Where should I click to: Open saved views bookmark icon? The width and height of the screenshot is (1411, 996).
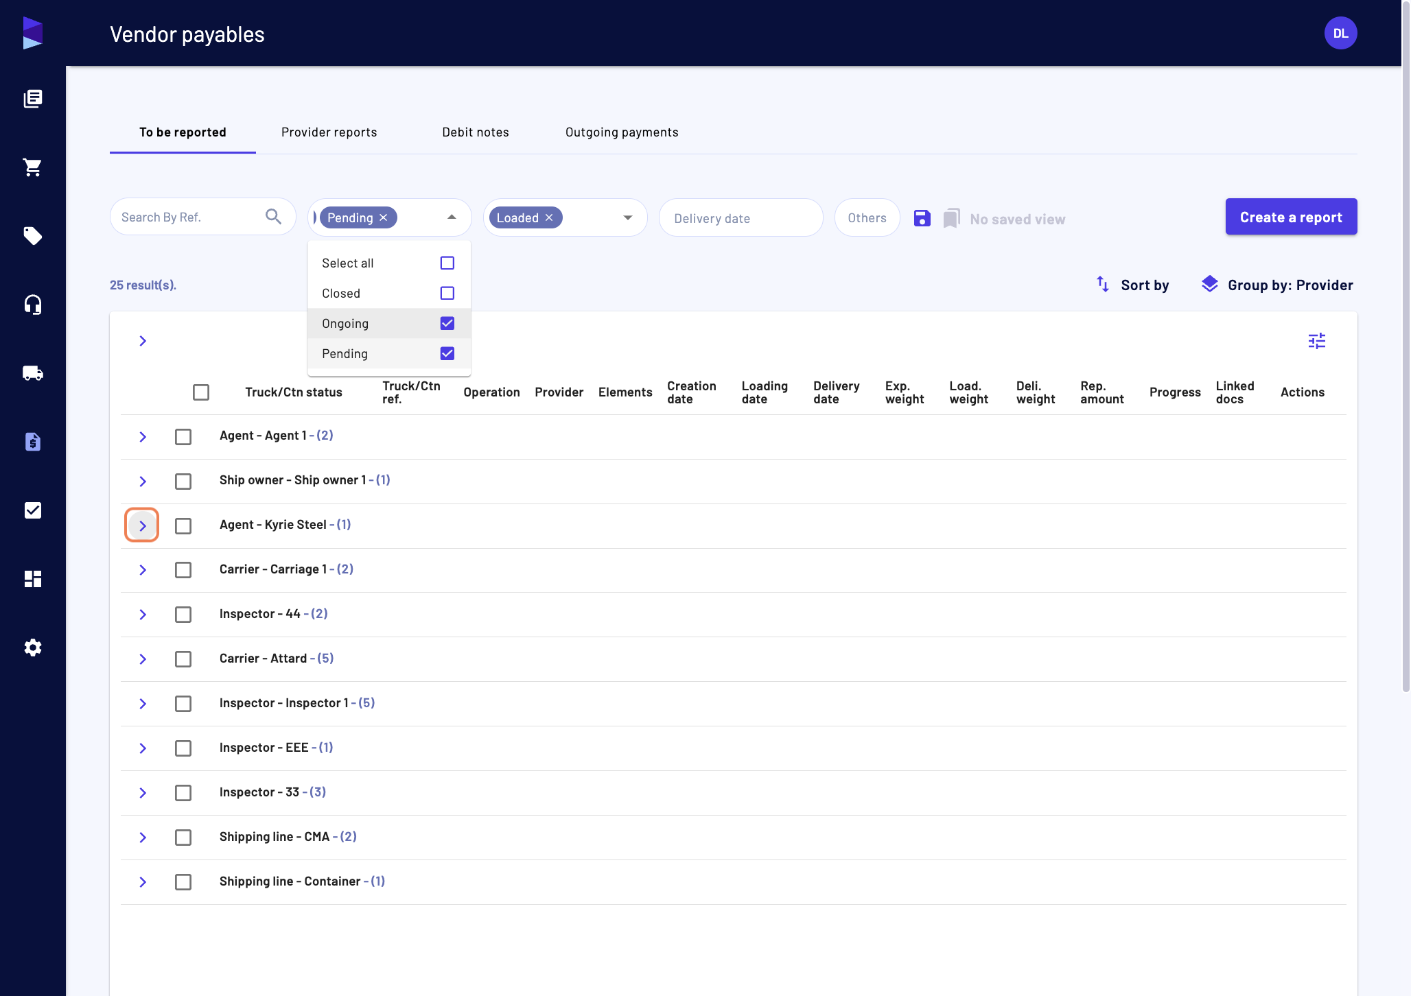coord(952,218)
